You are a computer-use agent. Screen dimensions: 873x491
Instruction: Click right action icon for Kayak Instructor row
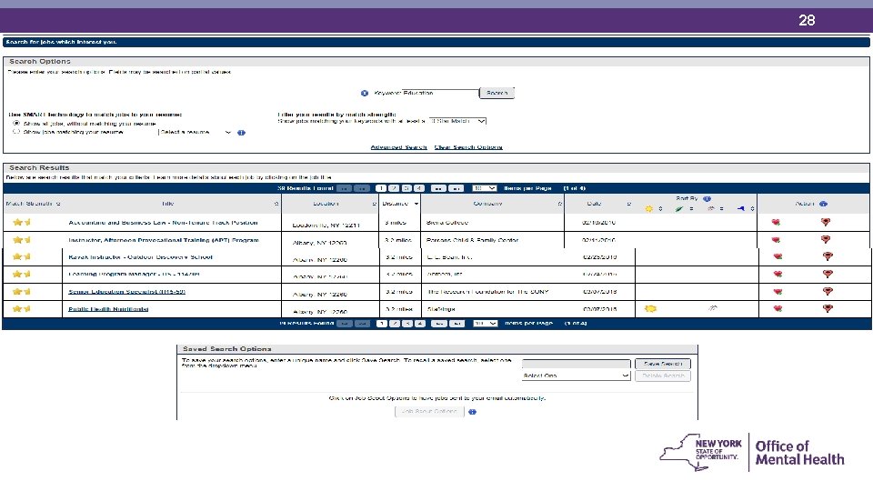pyautogui.click(x=828, y=256)
